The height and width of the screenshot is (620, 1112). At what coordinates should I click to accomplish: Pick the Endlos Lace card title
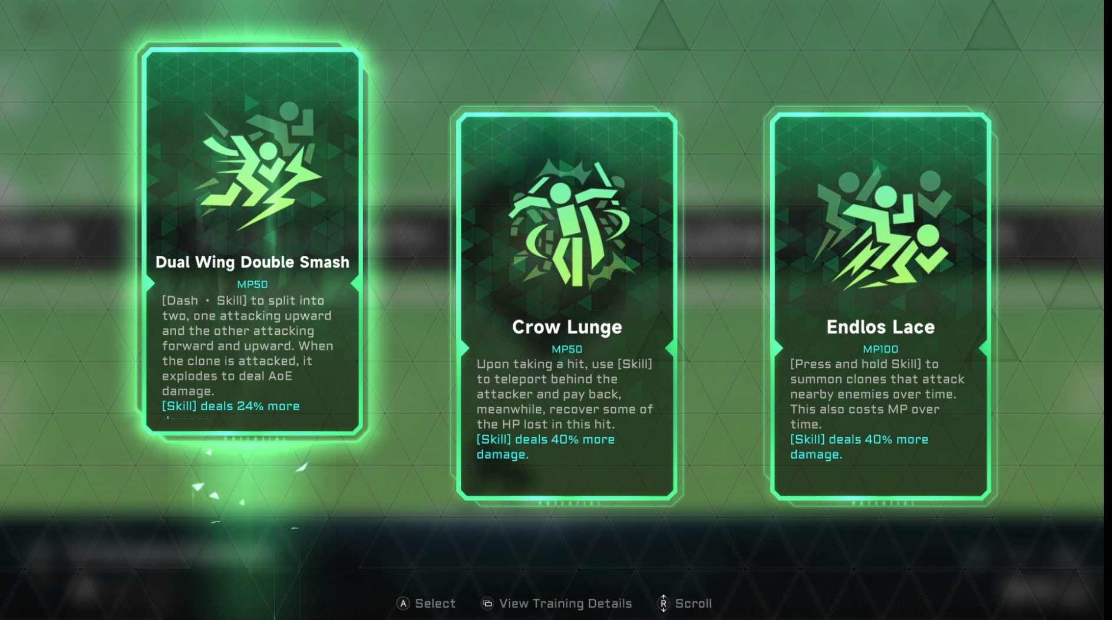click(x=880, y=327)
